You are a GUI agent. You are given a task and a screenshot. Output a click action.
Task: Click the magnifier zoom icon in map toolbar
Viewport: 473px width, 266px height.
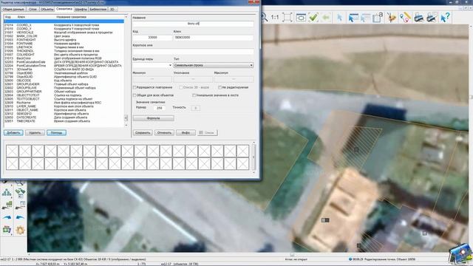(264, 17)
